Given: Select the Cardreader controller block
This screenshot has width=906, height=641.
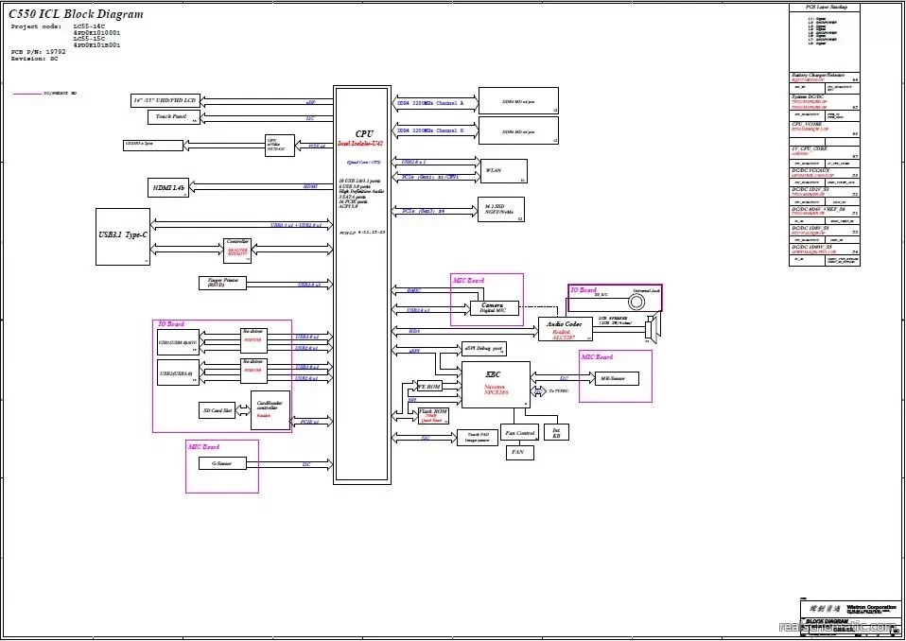Looking at the screenshot, I should click(270, 410).
